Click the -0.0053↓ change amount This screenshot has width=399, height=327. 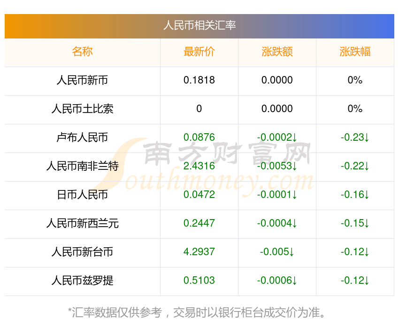pos(277,166)
